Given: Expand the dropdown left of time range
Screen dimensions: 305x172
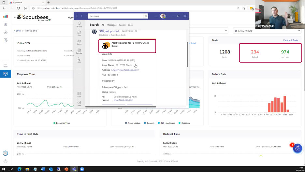Looking at the screenshot, I should [x=226, y=31].
